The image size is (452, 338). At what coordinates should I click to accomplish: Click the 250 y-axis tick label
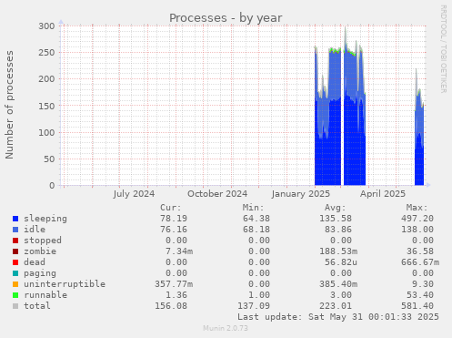(46, 53)
